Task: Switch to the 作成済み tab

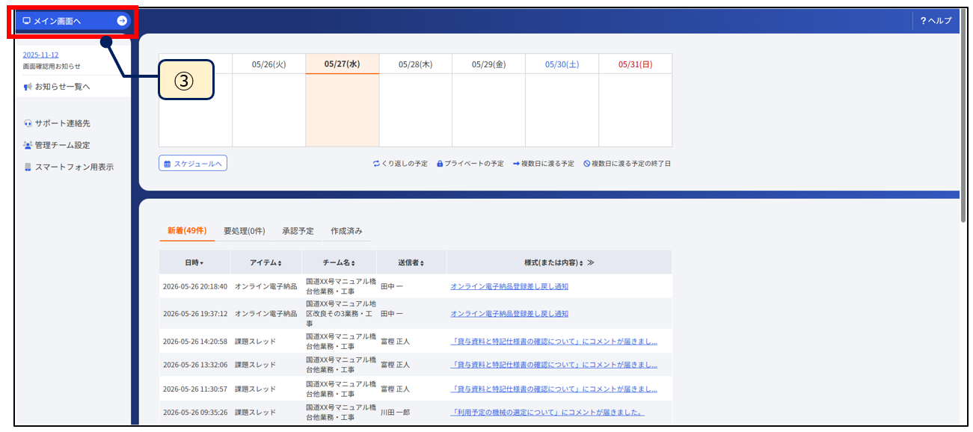Action: [346, 231]
